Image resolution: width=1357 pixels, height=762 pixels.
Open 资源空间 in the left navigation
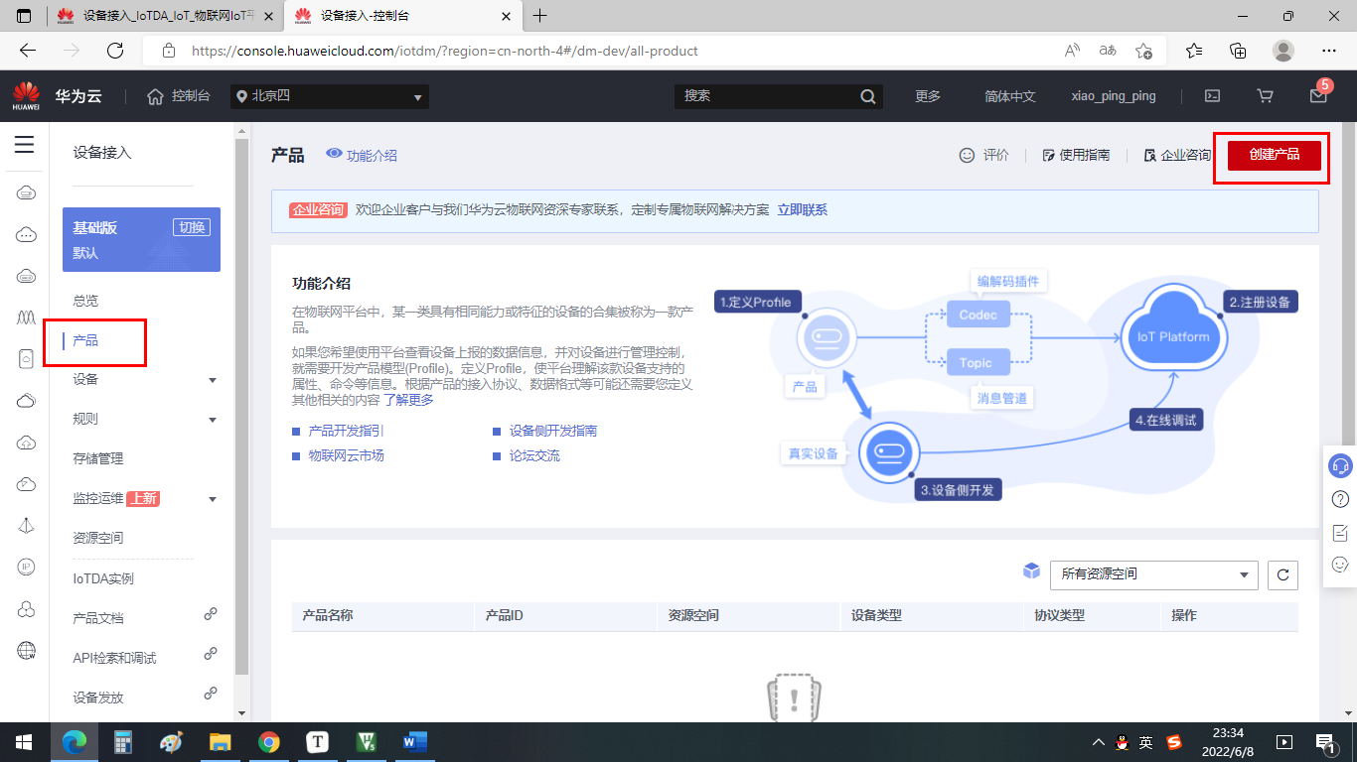click(x=98, y=538)
